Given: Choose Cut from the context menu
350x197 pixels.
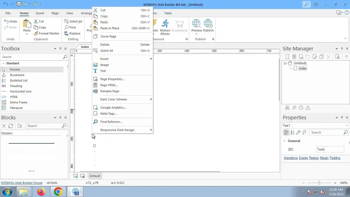Looking at the screenshot, I should (122, 10).
